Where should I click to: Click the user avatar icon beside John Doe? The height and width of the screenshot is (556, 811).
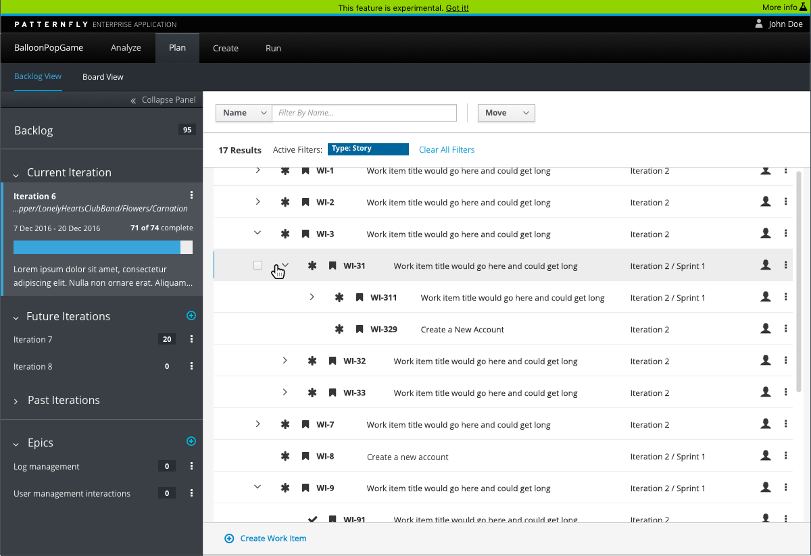759,24
